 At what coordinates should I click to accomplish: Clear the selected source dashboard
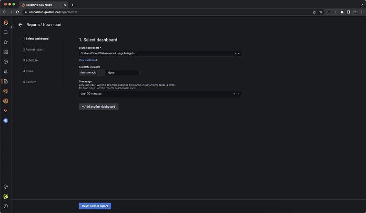234,53
